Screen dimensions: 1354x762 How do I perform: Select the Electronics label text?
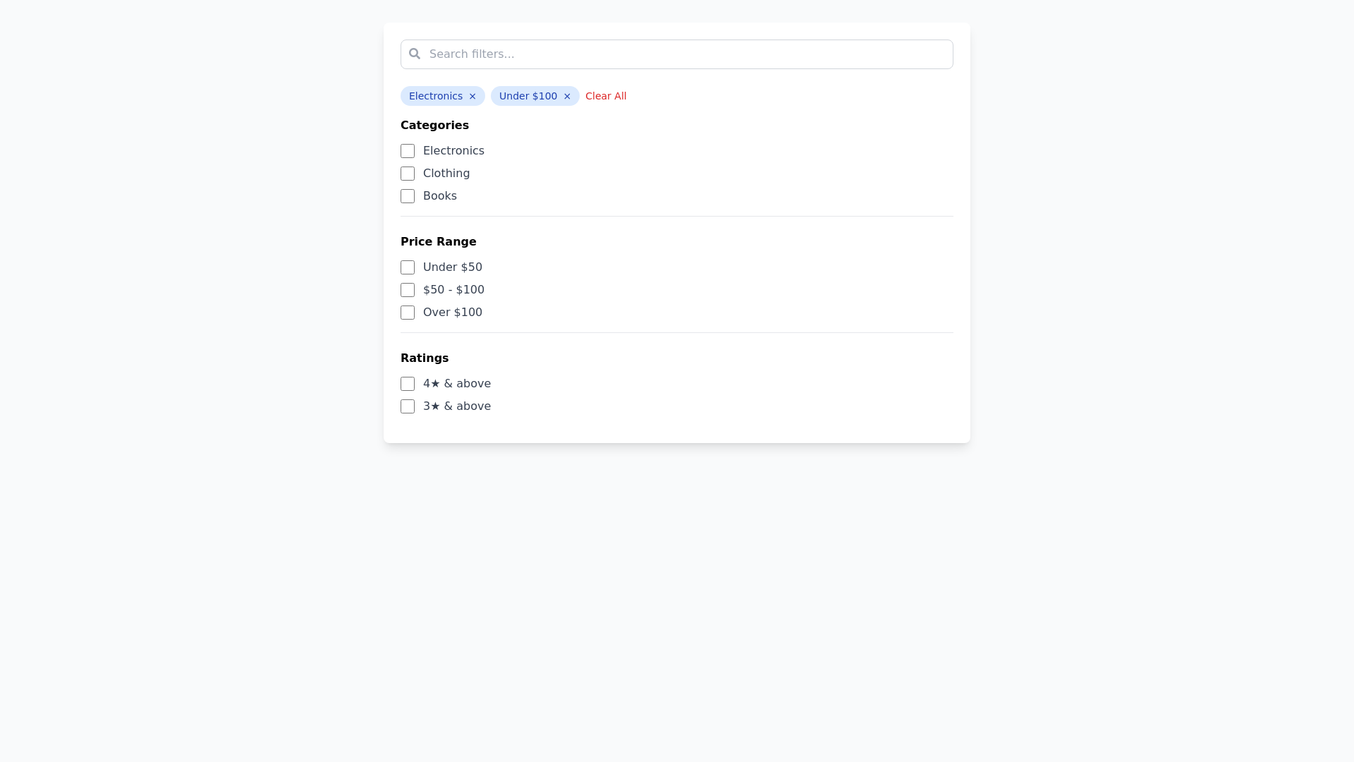tap(453, 150)
